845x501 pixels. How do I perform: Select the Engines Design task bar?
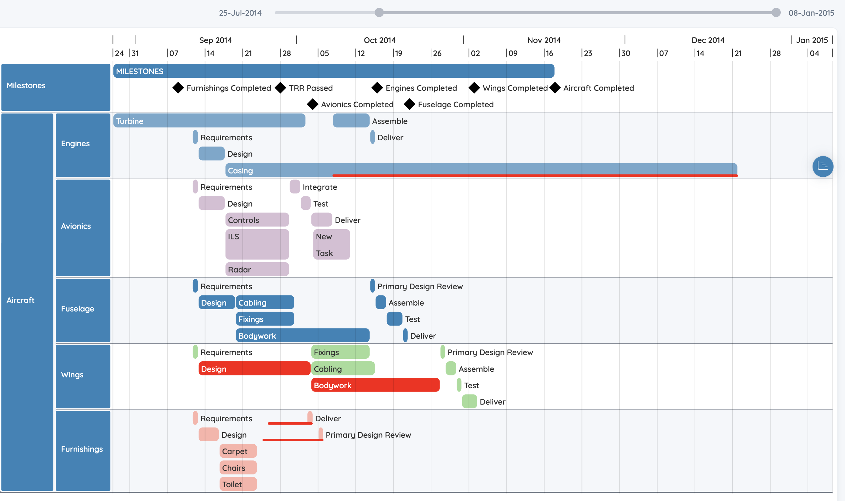tap(212, 153)
